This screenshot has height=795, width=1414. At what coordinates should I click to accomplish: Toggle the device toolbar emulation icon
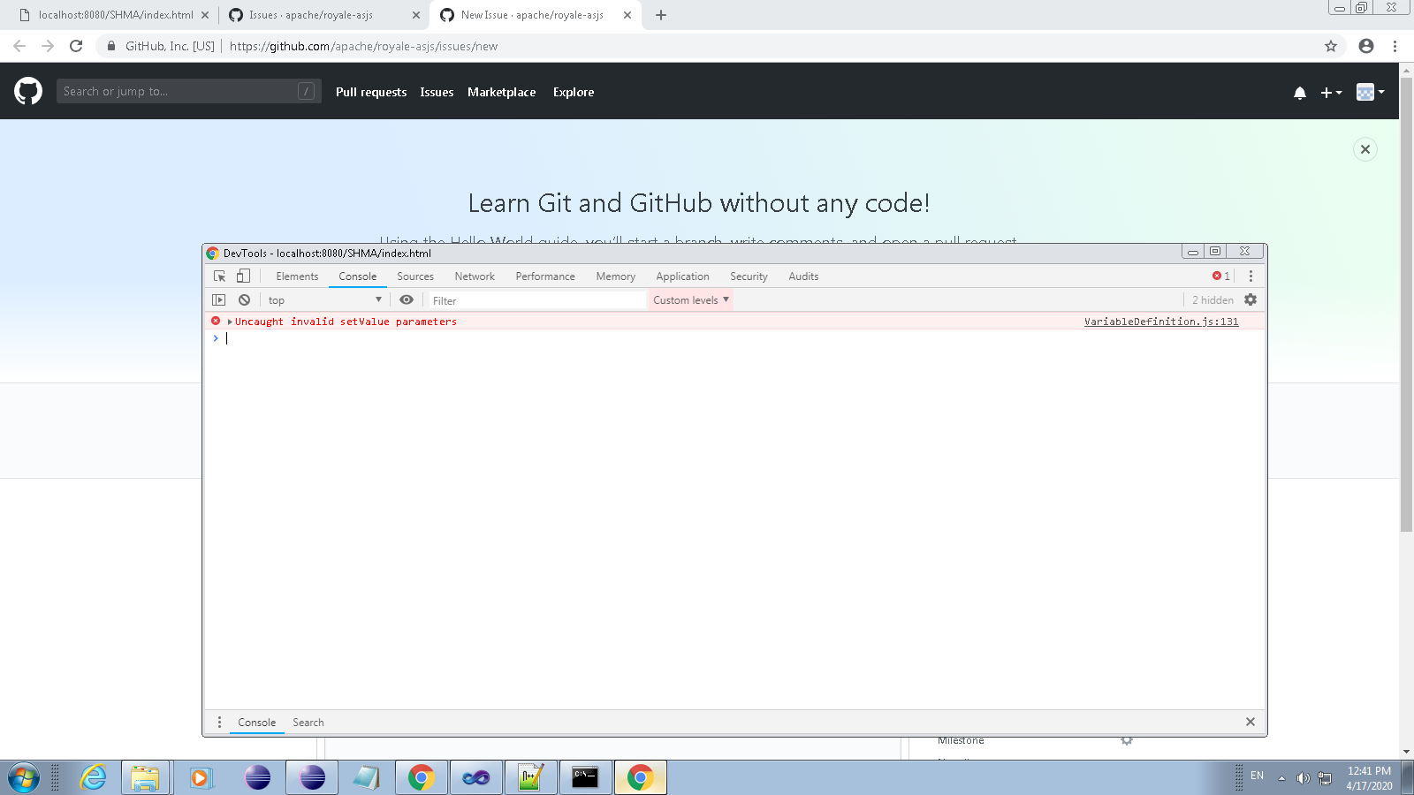(x=243, y=276)
